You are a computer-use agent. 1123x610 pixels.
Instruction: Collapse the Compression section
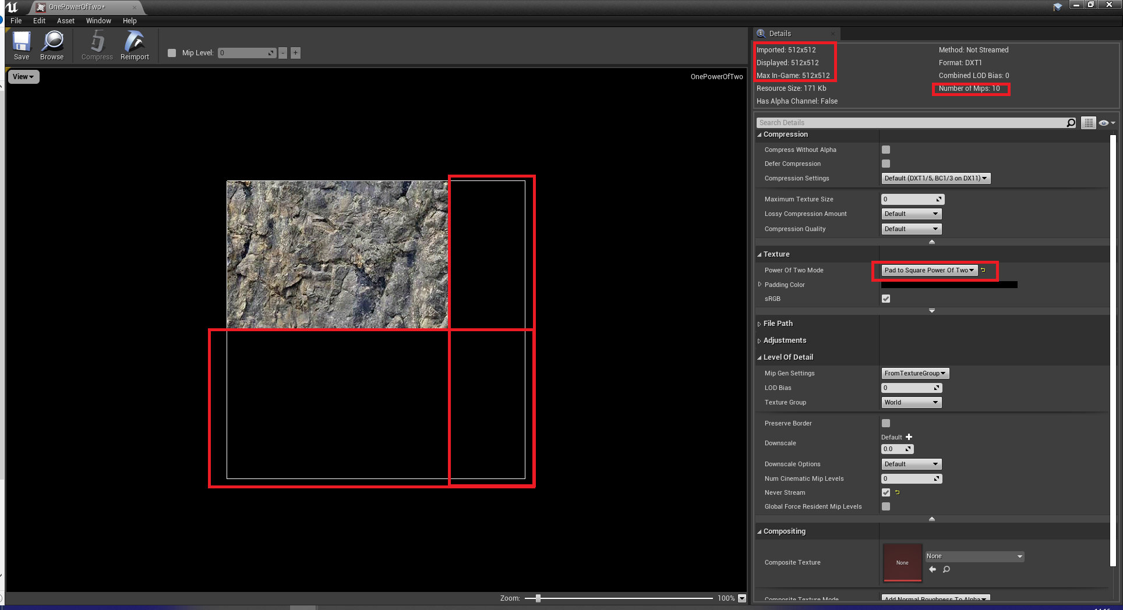pyautogui.click(x=760, y=134)
